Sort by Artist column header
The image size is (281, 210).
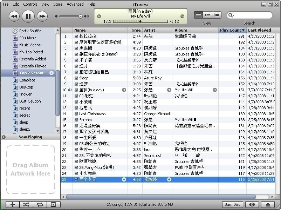[158, 30]
